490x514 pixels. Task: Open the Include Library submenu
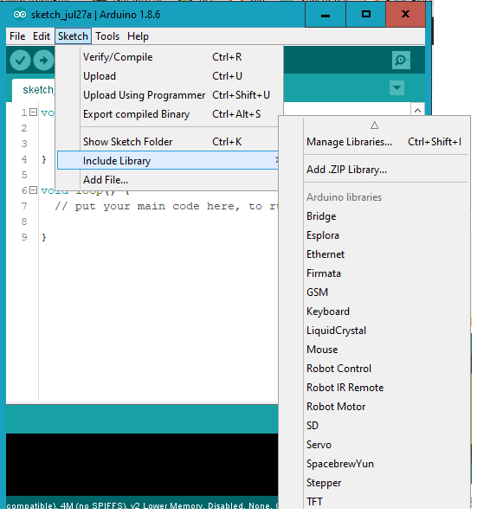[x=168, y=161]
